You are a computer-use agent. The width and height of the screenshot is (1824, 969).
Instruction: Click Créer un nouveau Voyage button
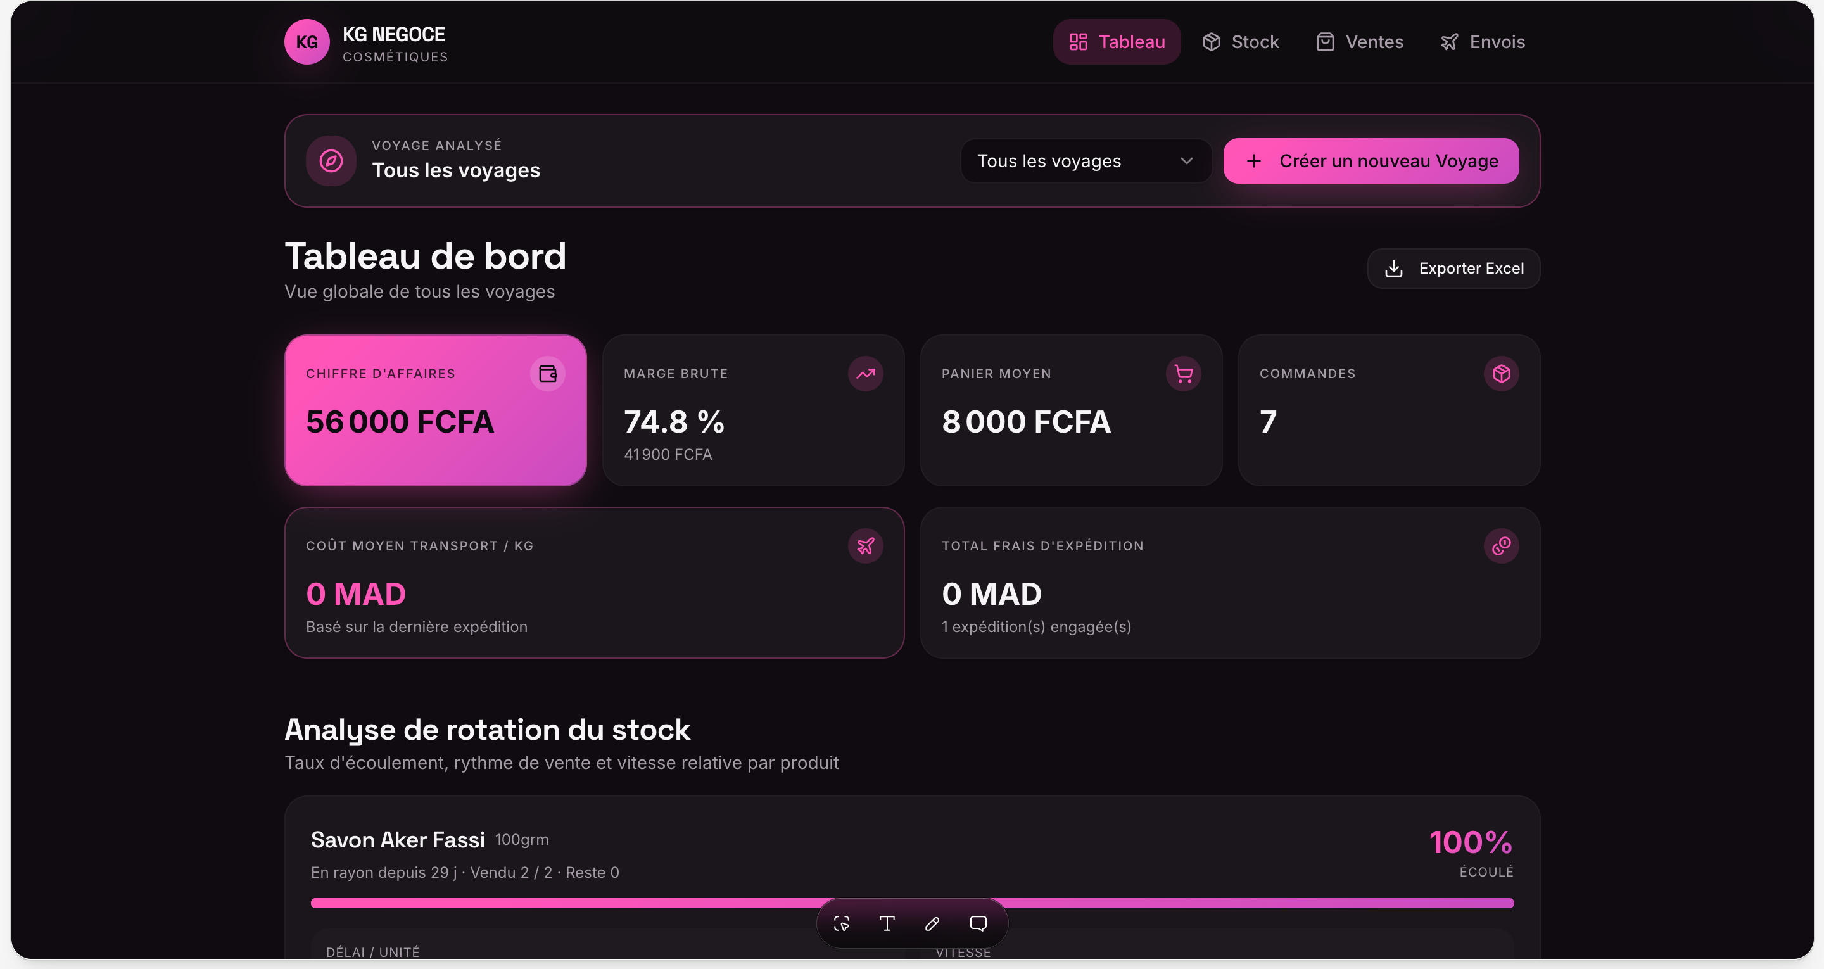[1371, 161]
